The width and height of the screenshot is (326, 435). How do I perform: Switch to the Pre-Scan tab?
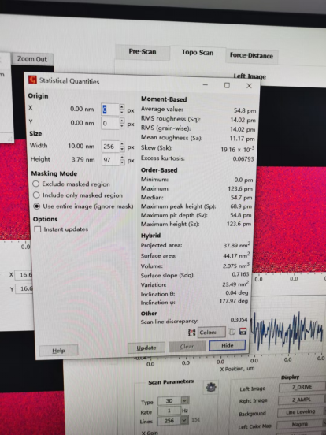point(143,52)
